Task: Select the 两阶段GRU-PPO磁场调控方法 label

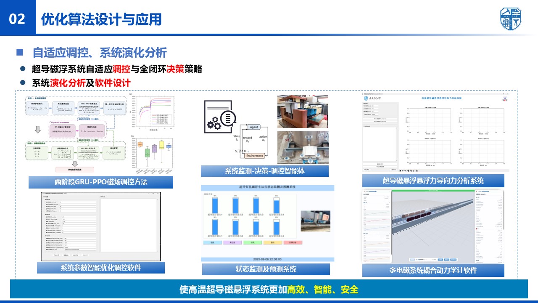Action: (101, 182)
